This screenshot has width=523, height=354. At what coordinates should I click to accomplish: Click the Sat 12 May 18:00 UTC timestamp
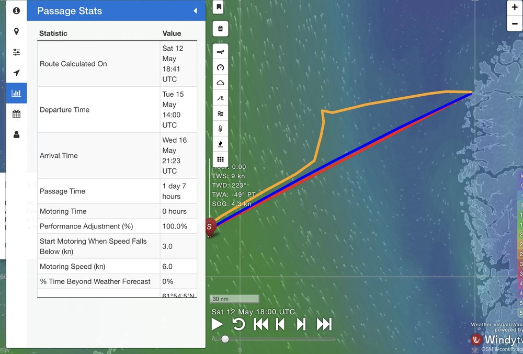(x=253, y=312)
